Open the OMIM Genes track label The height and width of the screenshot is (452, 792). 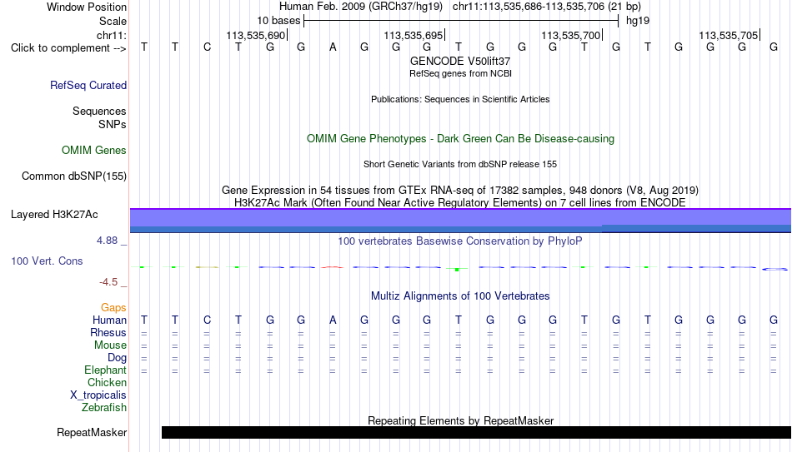click(x=93, y=151)
